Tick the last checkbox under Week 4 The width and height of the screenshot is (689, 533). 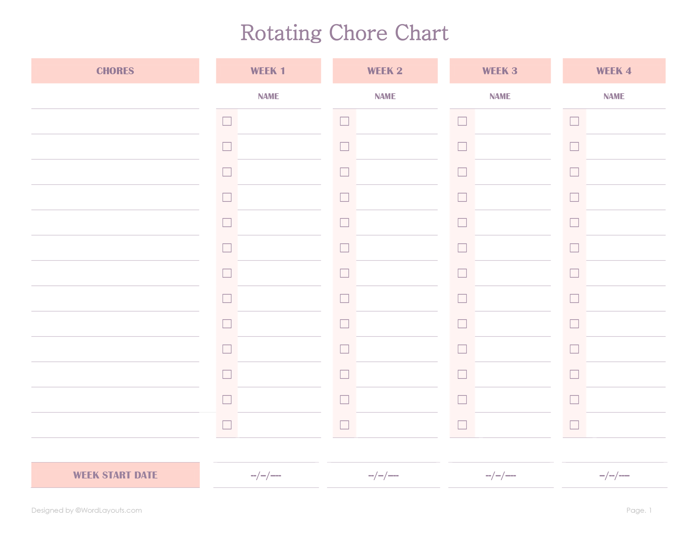(574, 425)
